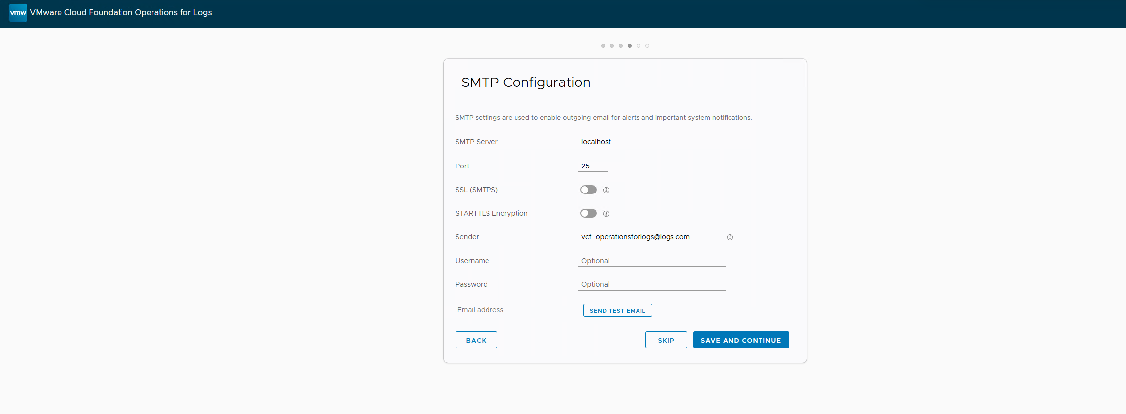Click the info icon next to SSL (SMTPS)

606,190
